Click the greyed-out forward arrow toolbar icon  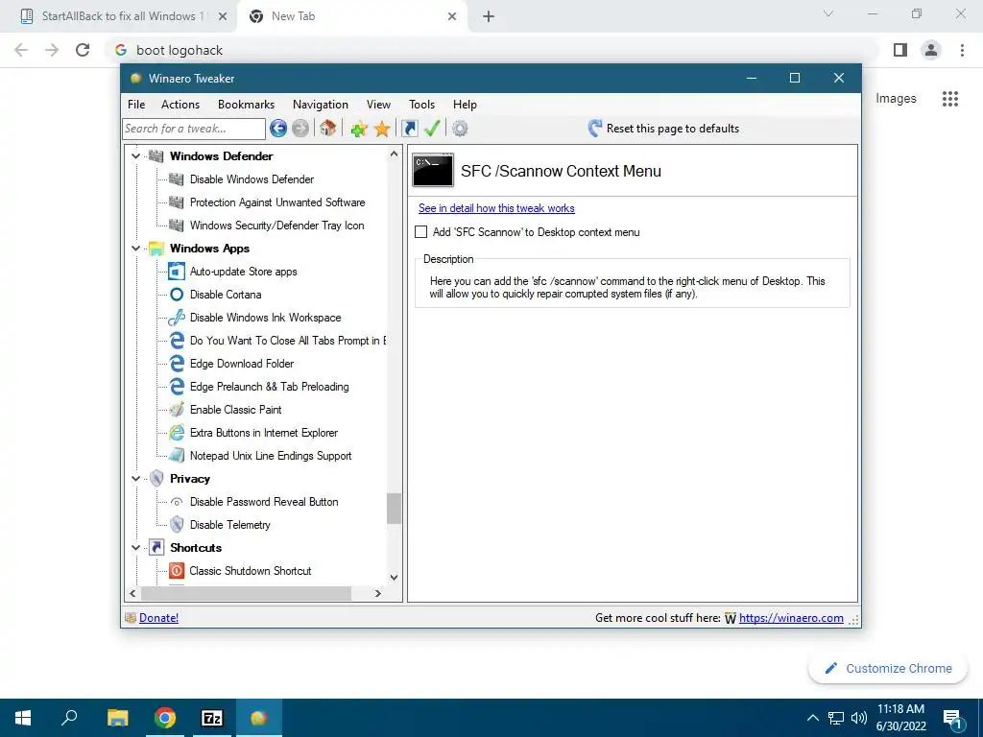click(x=300, y=129)
